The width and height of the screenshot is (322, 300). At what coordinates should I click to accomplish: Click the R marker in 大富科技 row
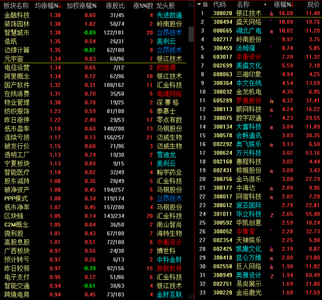[272, 128]
